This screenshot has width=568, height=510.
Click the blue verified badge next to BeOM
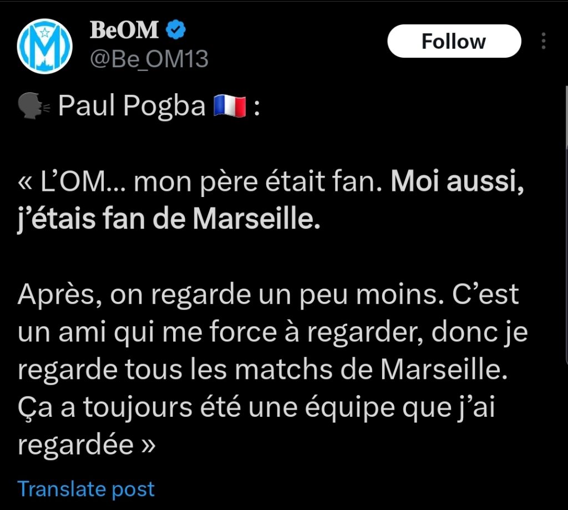(x=176, y=30)
